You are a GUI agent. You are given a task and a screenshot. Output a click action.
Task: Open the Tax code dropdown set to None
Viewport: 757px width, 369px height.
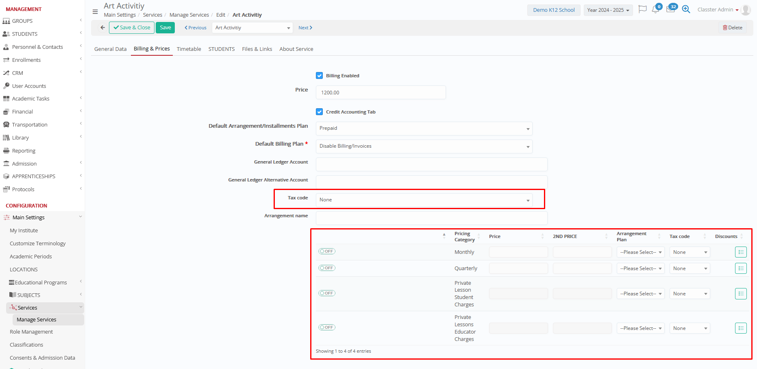pos(424,200)
